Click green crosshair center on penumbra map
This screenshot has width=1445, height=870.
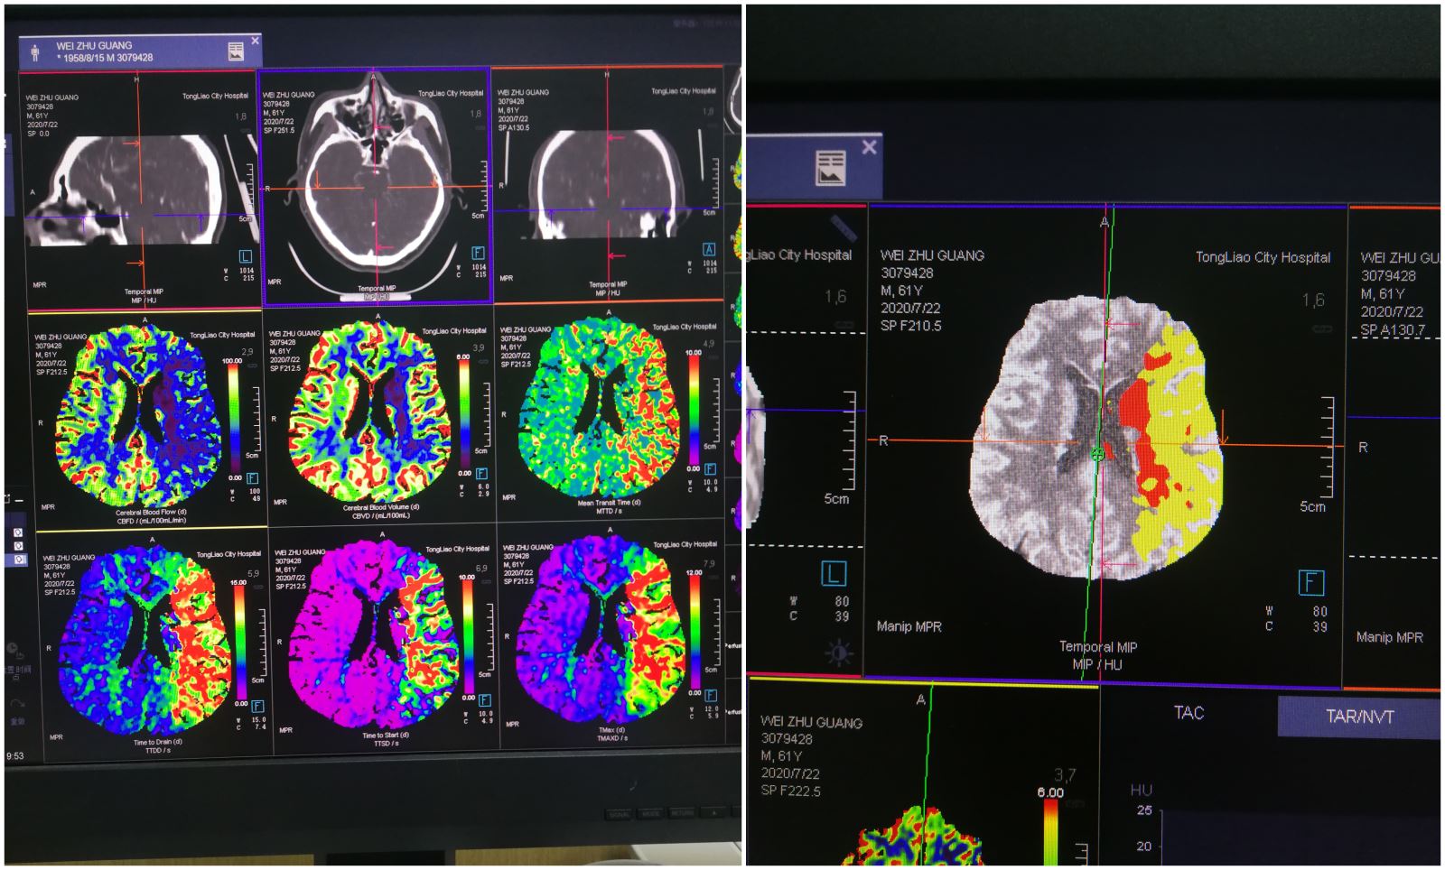tap(1097, 454)
